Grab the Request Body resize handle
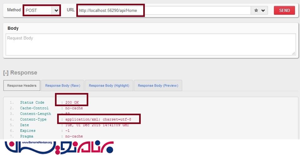The image size is (300, 155). click(293, 53)
